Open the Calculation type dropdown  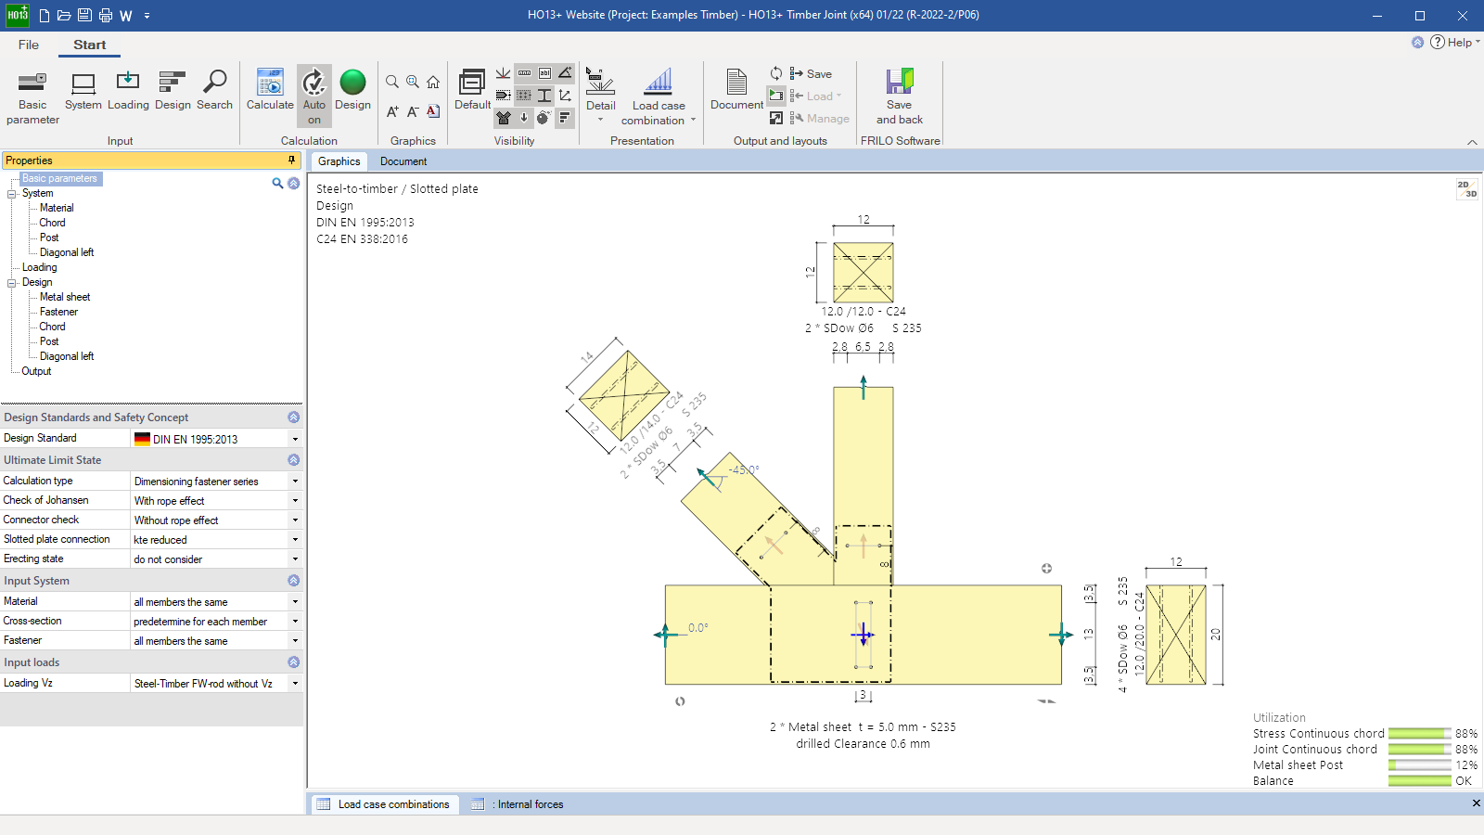[x=295, y=482]
